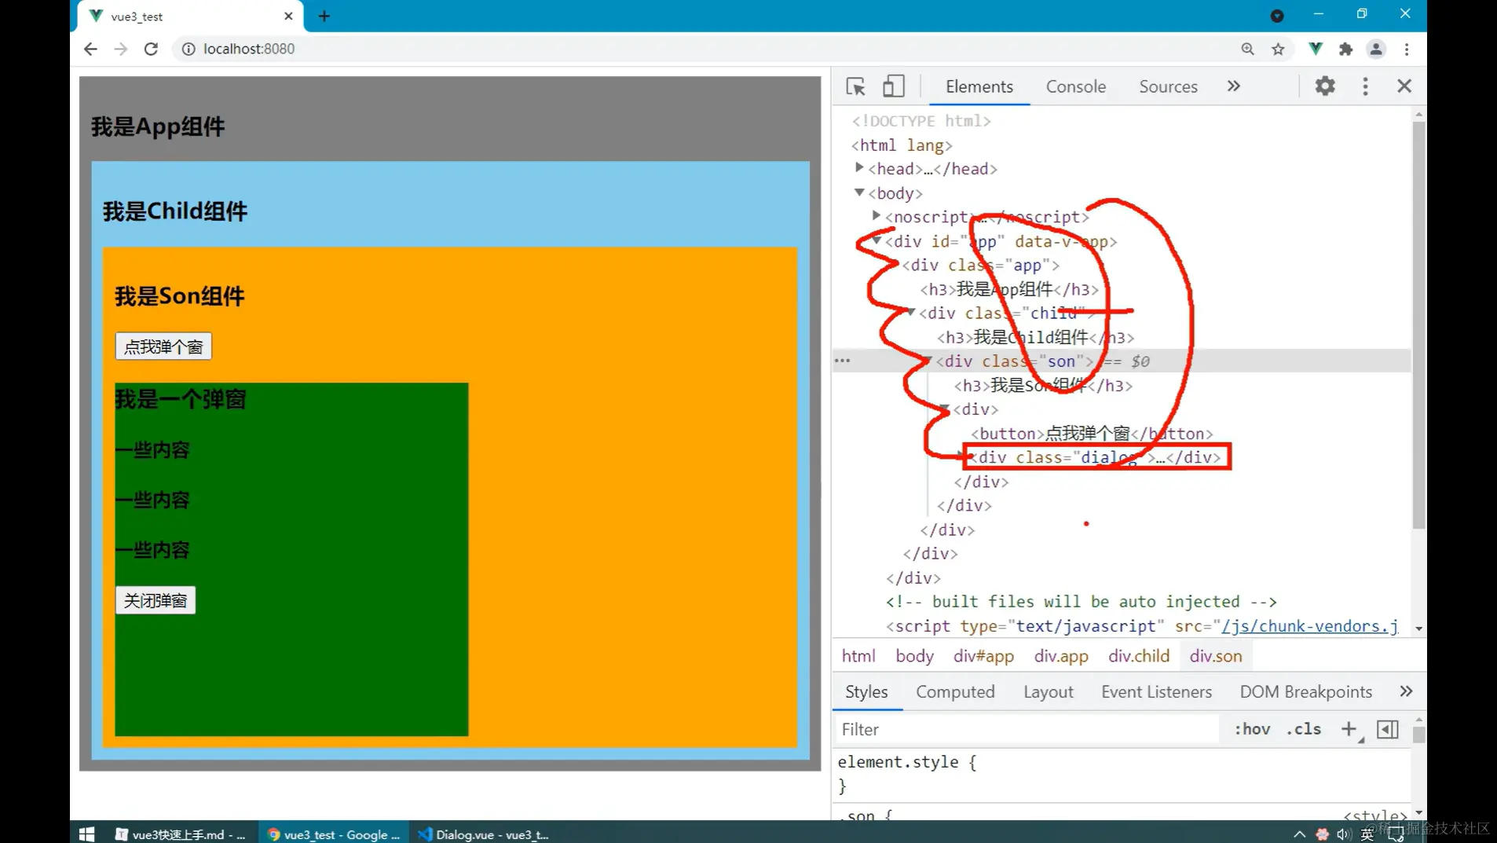Collapse the body element node
Image resolution: width=1497 pixels, height=843 pixels.
pos(859,192)
